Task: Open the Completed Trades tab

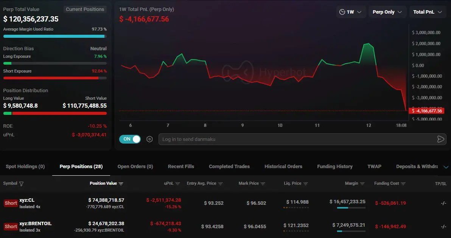Action: (229, 167)
